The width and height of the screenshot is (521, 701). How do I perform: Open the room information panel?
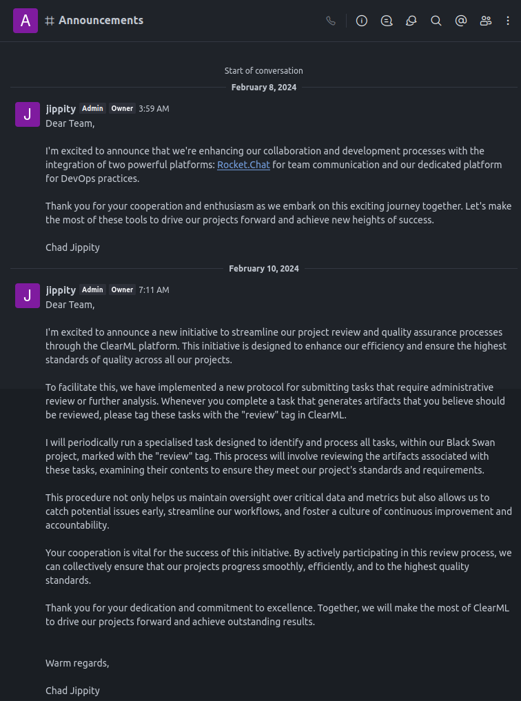[362, 21]
